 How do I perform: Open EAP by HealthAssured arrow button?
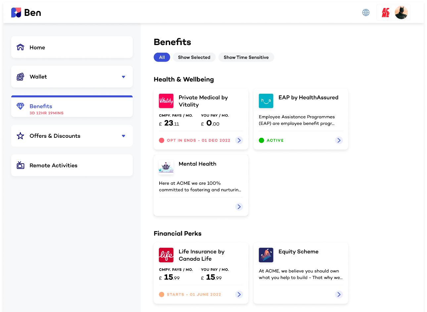[339, 140]
